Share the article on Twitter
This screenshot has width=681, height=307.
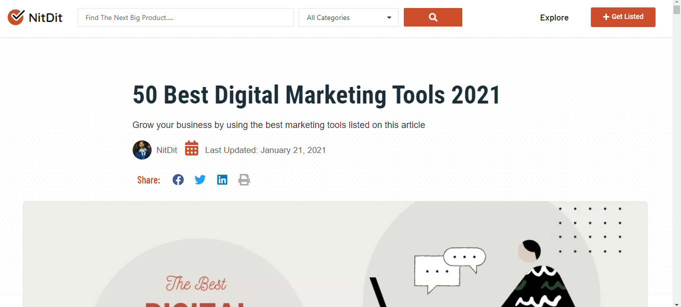[x=200, y=180]
